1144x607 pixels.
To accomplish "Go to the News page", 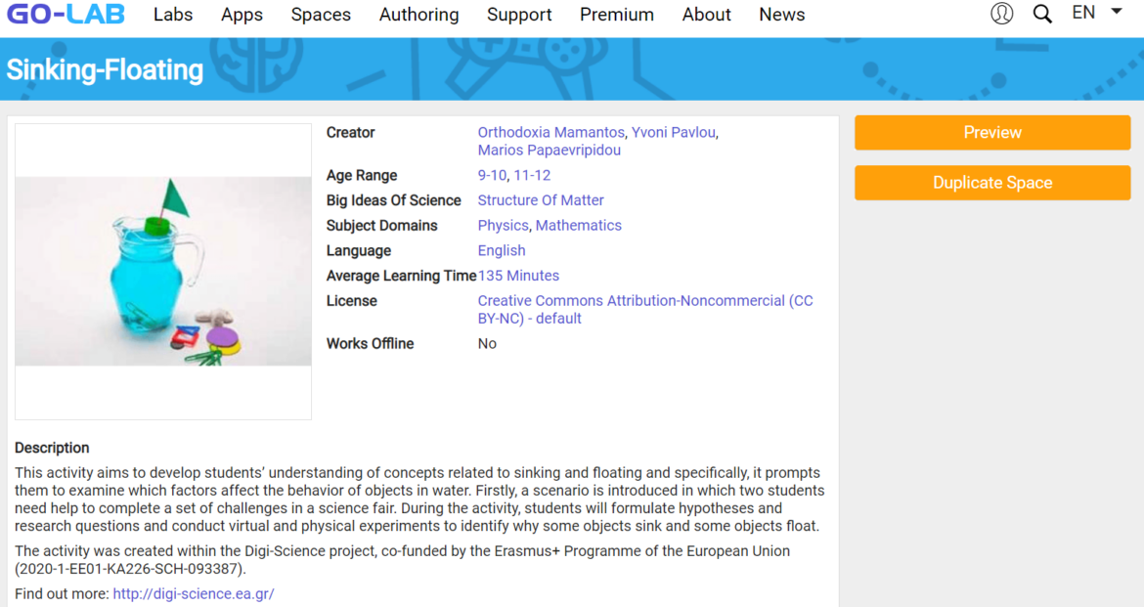I will click(781, 15).
